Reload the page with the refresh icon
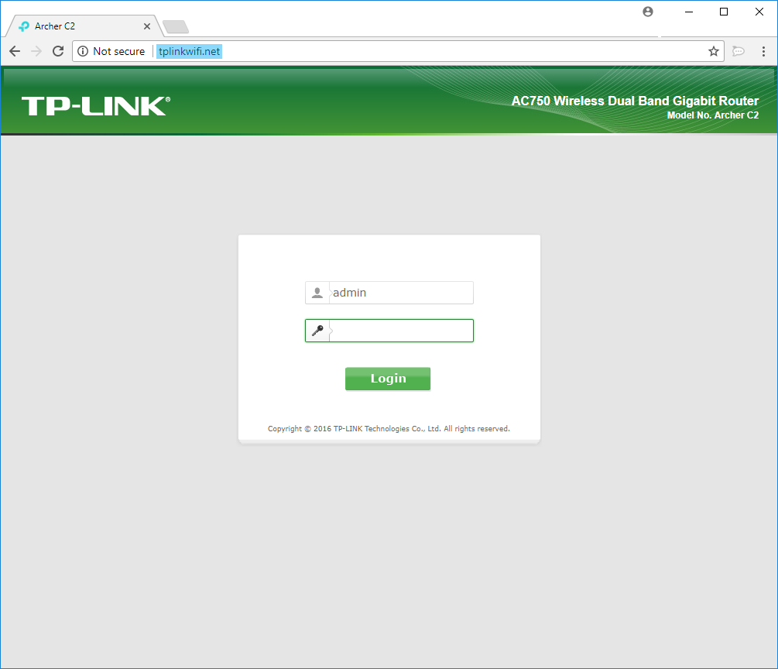This screenshot has height=669, width=778. coord(58,51)
